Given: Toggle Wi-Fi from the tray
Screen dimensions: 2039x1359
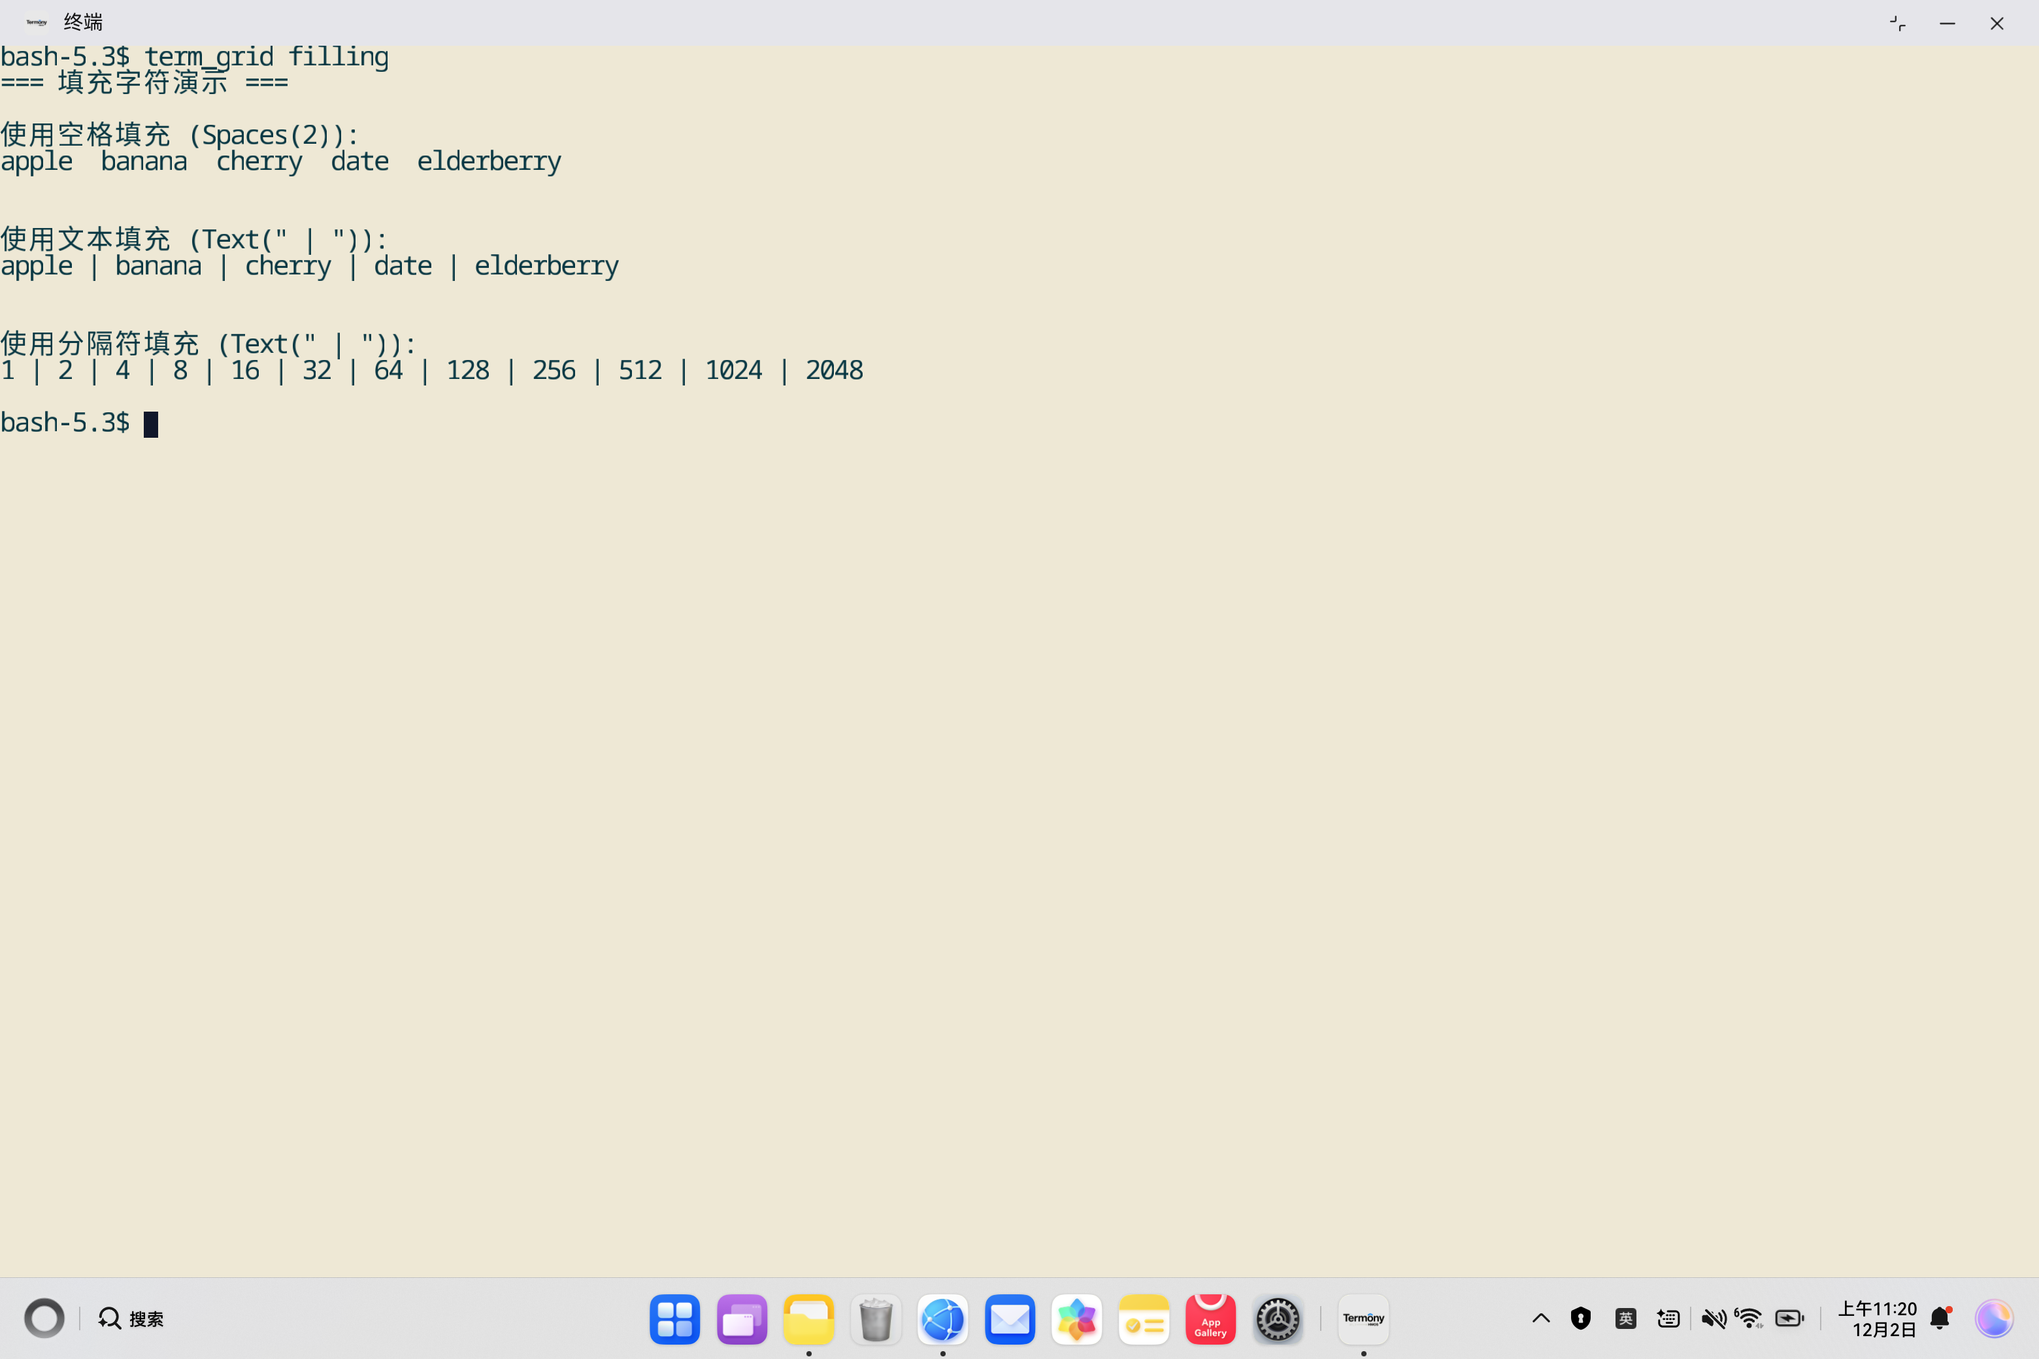Looking at the screenshot, I should tap(1749, 1319).
